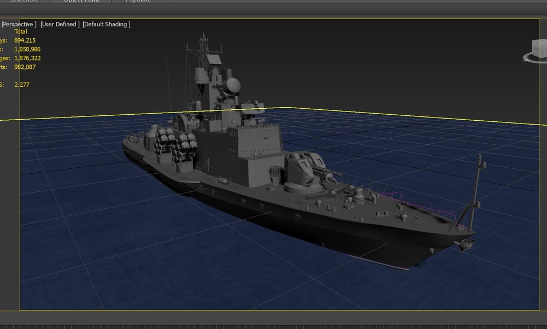Click the FPS readout showing 2.277
This screenshot has height=329, width=547.
23,85
